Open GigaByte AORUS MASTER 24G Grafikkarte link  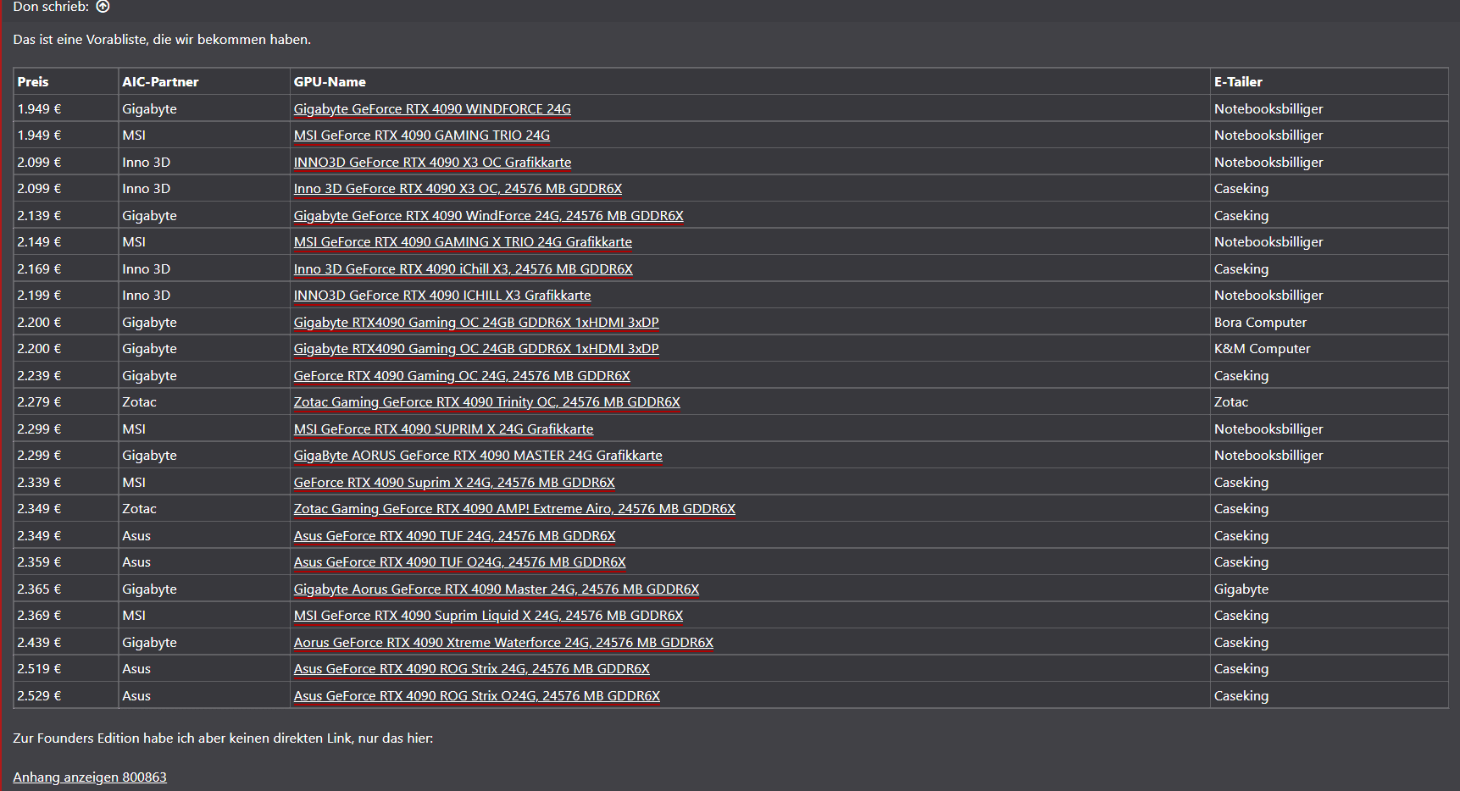point(478,456)
